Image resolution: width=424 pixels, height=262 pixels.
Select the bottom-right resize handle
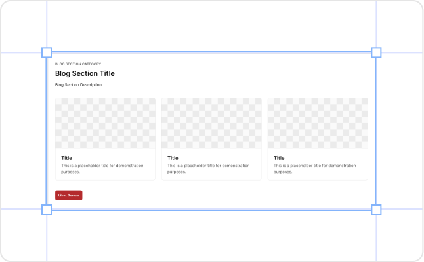[376, 210]
